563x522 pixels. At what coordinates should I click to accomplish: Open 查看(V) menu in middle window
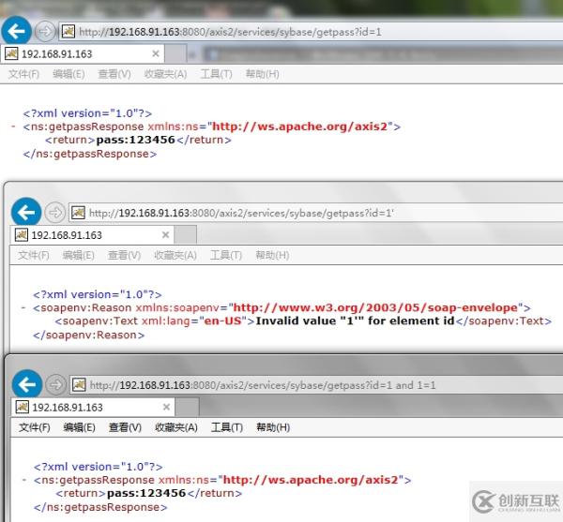click(x=124, y=255)
